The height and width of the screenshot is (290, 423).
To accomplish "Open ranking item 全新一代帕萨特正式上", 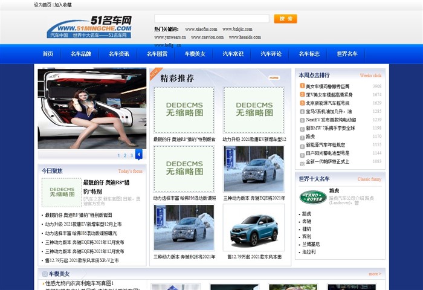I will click(328, 161).
